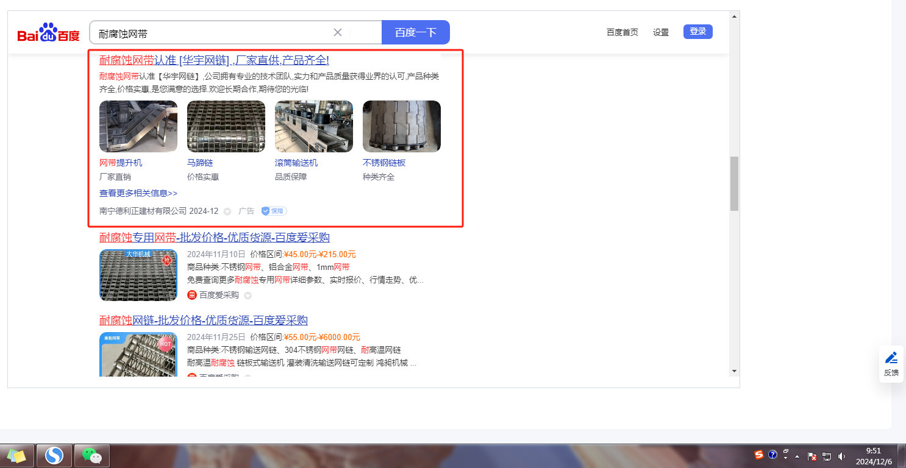
Task: Clear the search box with the X icon
Action: coord(338,32)
